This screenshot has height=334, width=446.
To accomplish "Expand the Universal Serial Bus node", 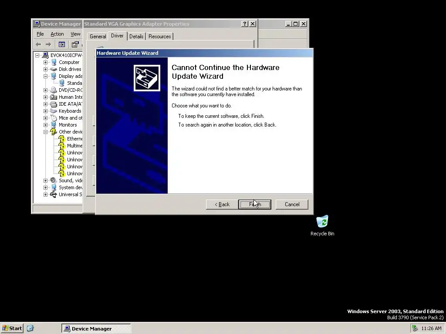I will [x=45, y=194].
